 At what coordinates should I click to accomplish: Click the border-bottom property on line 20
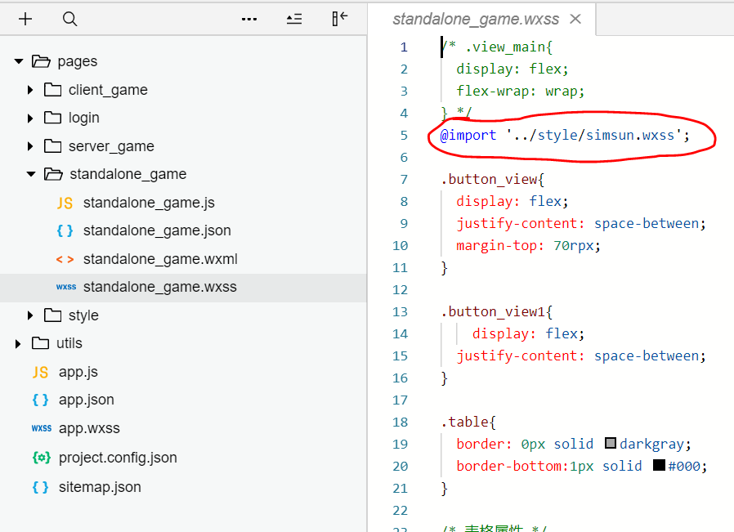(509, 467)
